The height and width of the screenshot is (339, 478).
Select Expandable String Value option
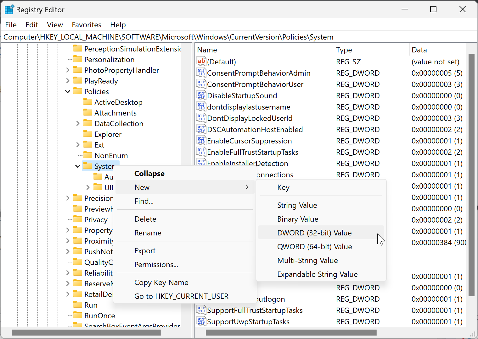click(321, 274)
